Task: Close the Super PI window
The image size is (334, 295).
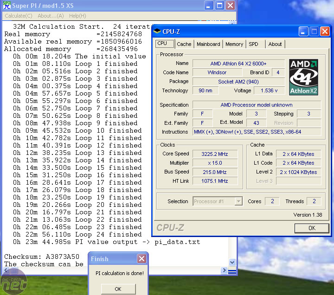Action: click(230, 5)
